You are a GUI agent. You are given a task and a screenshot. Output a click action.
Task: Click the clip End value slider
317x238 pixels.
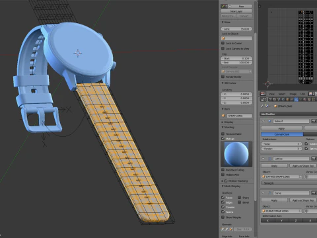tap(236, 63)
